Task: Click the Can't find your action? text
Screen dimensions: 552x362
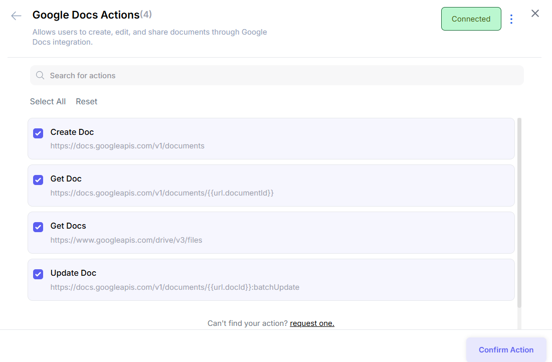Action: pos(248,323)
